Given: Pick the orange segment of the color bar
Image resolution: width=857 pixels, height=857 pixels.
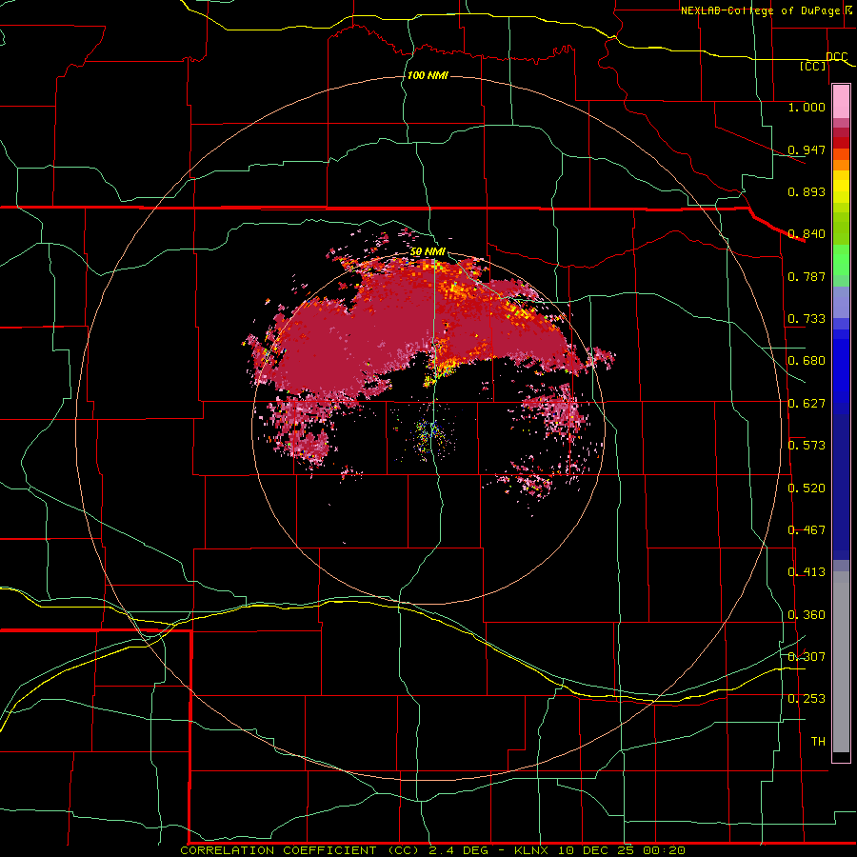Looking at the screenshot, I should [841, 165].
